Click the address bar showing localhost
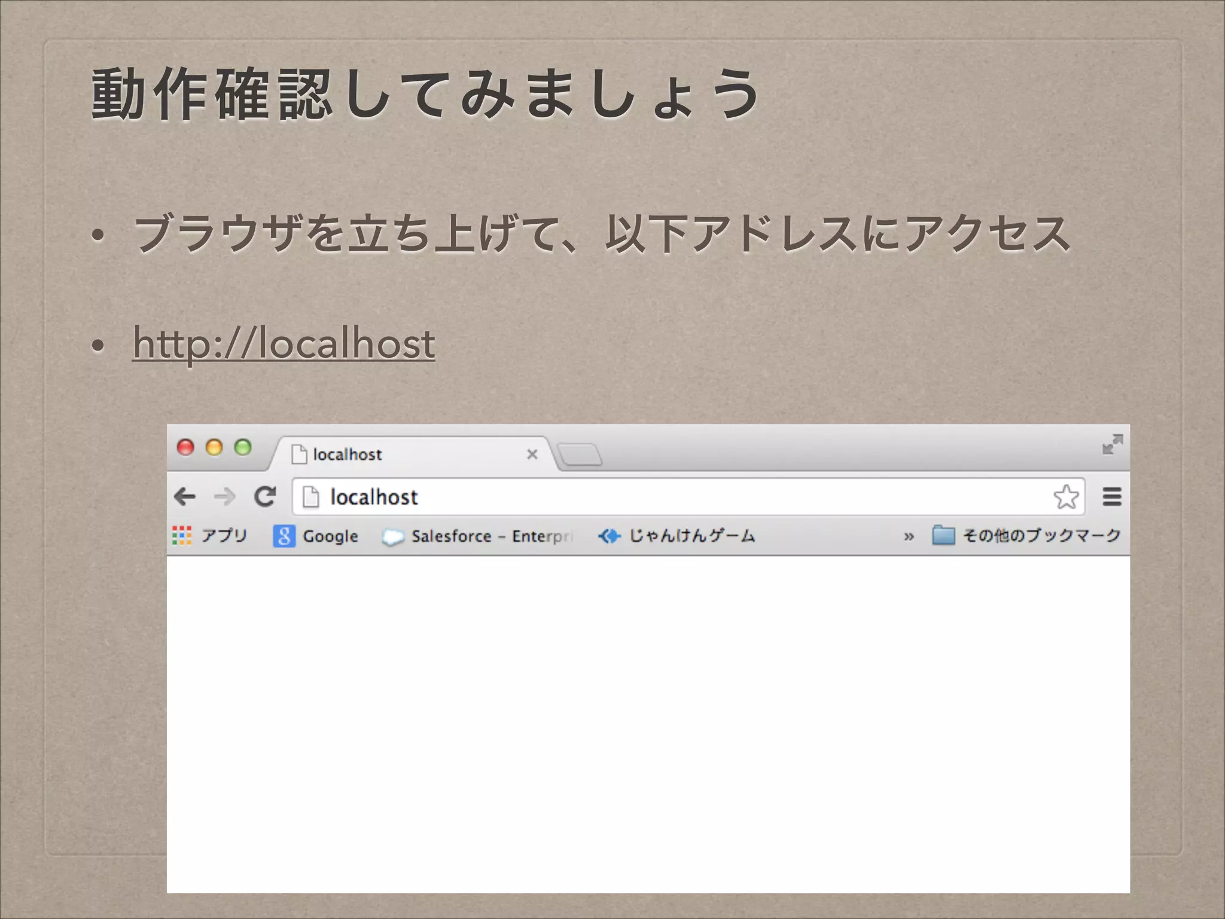Screen dimensions: 1225x919 pos(688,497)
